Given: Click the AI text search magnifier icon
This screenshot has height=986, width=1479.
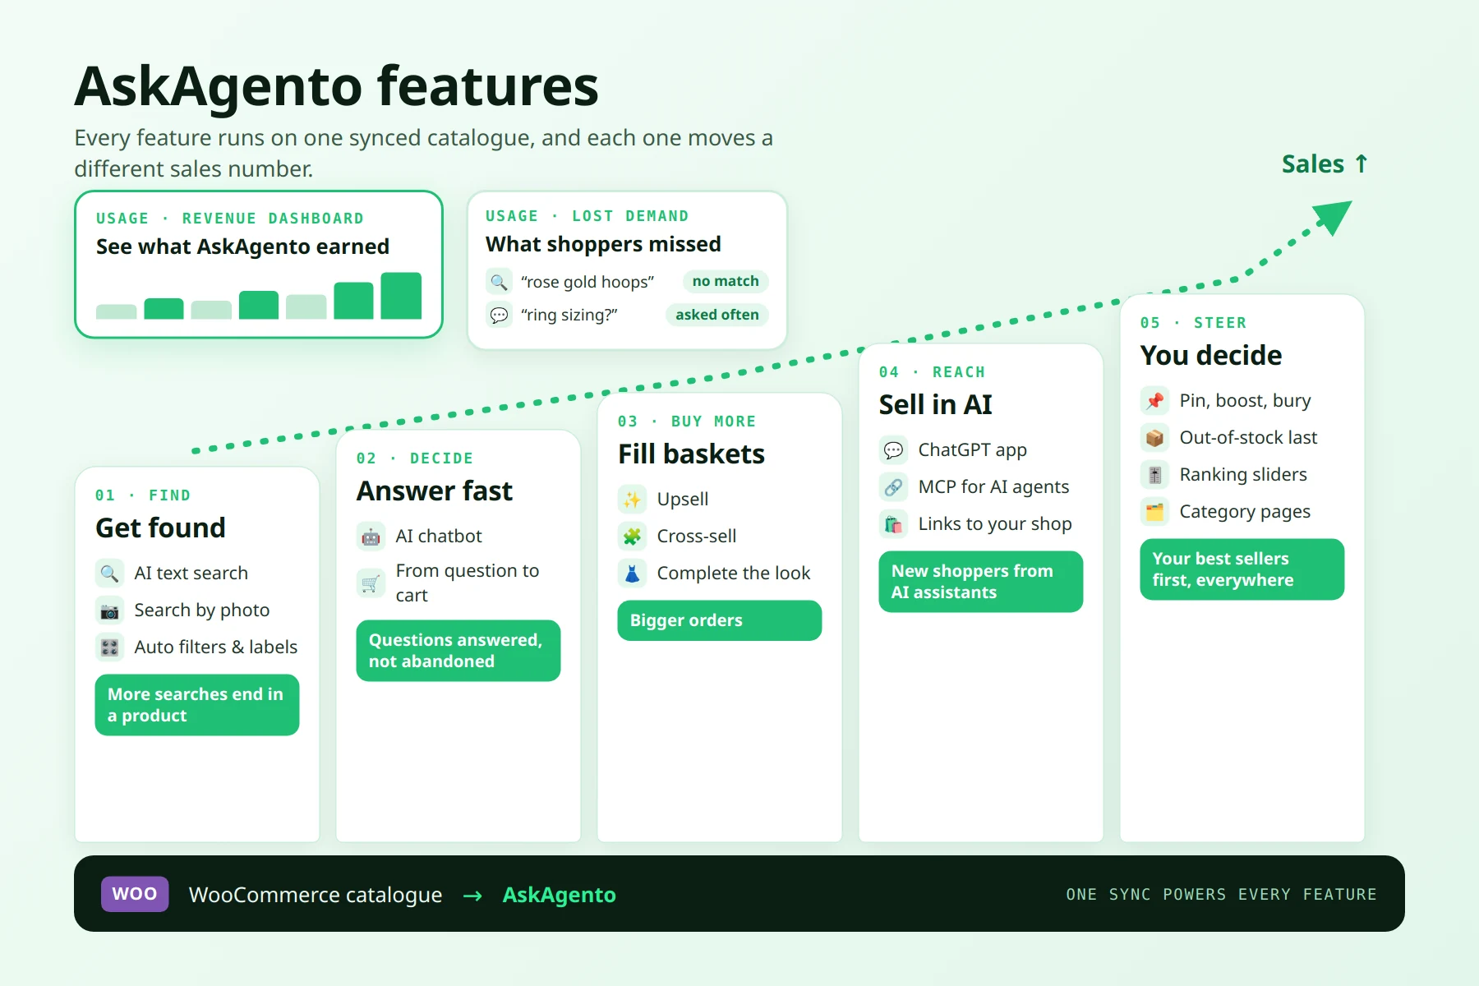Looking at the screenshot, I should pyautogui.click(x=109, y=573).
